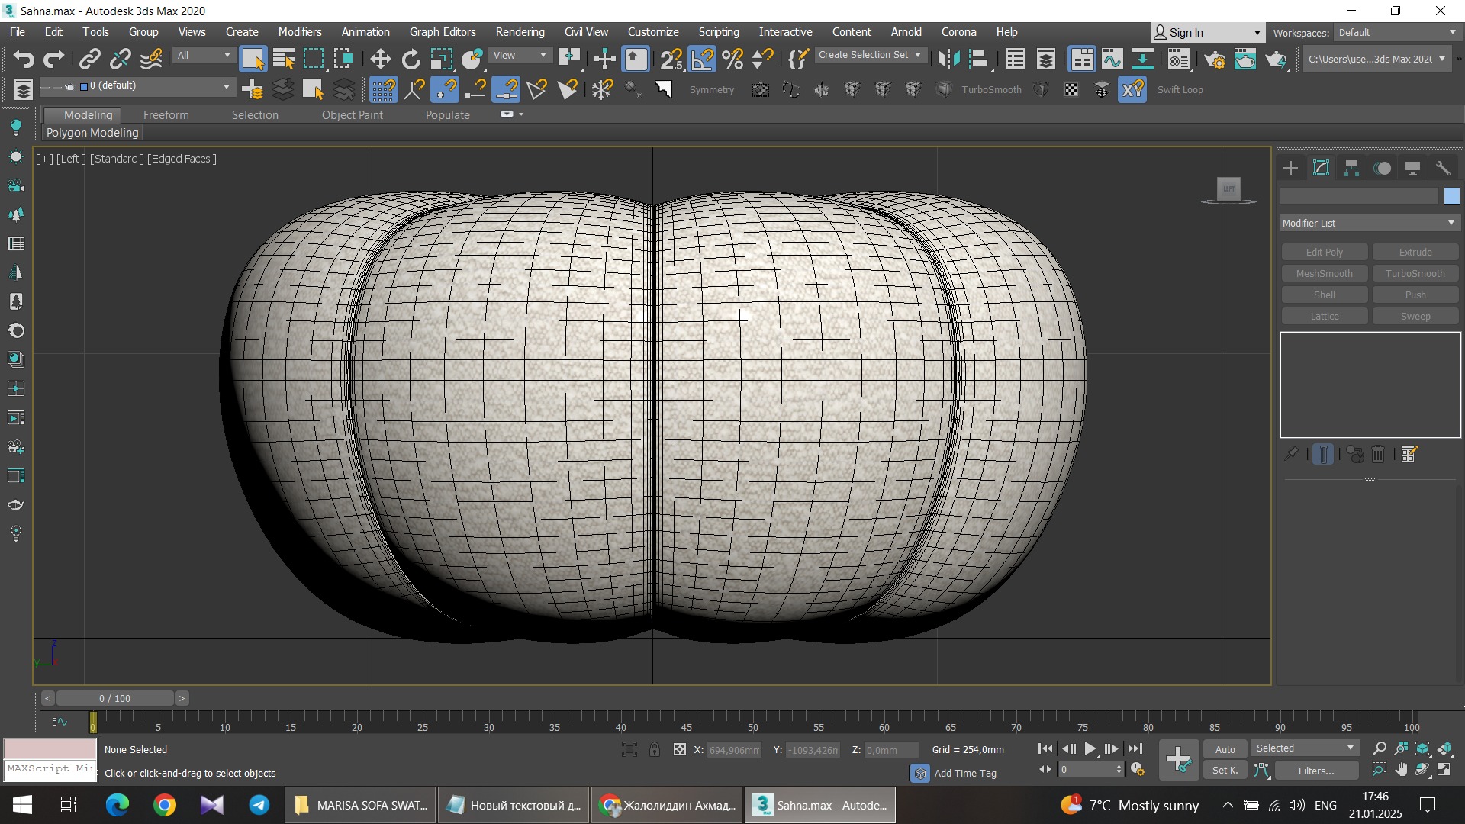Open the Rendering menu
The height and width of the screenshot is (824, 1465).
pyautogui.click(x=520, y=32)
